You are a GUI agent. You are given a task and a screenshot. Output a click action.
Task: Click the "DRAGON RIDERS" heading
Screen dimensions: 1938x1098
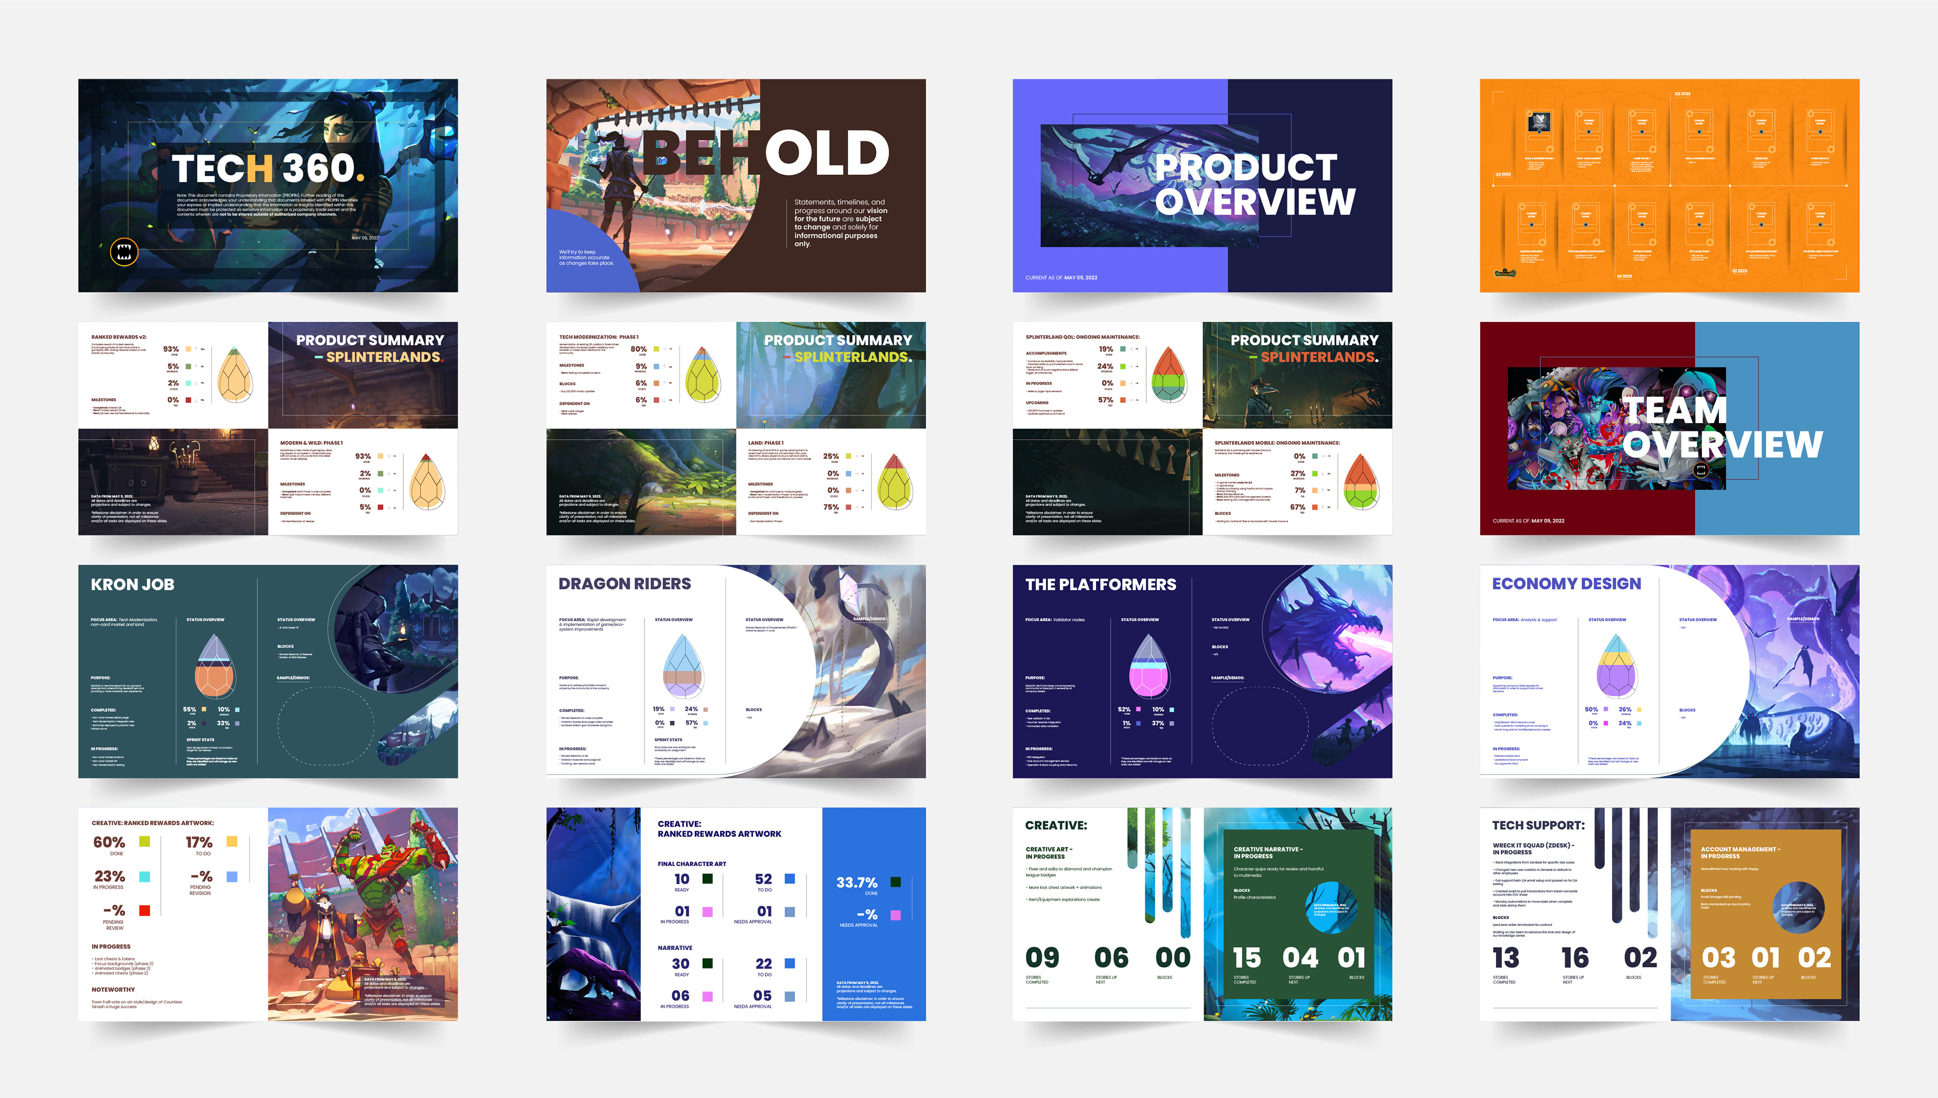625,584
